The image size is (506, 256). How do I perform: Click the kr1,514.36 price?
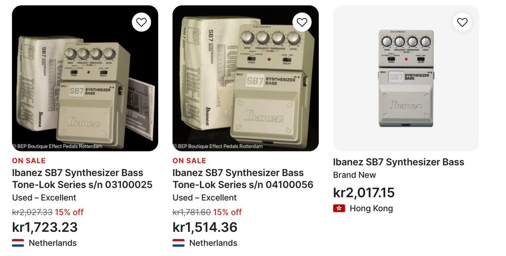[x=205, y=227]
